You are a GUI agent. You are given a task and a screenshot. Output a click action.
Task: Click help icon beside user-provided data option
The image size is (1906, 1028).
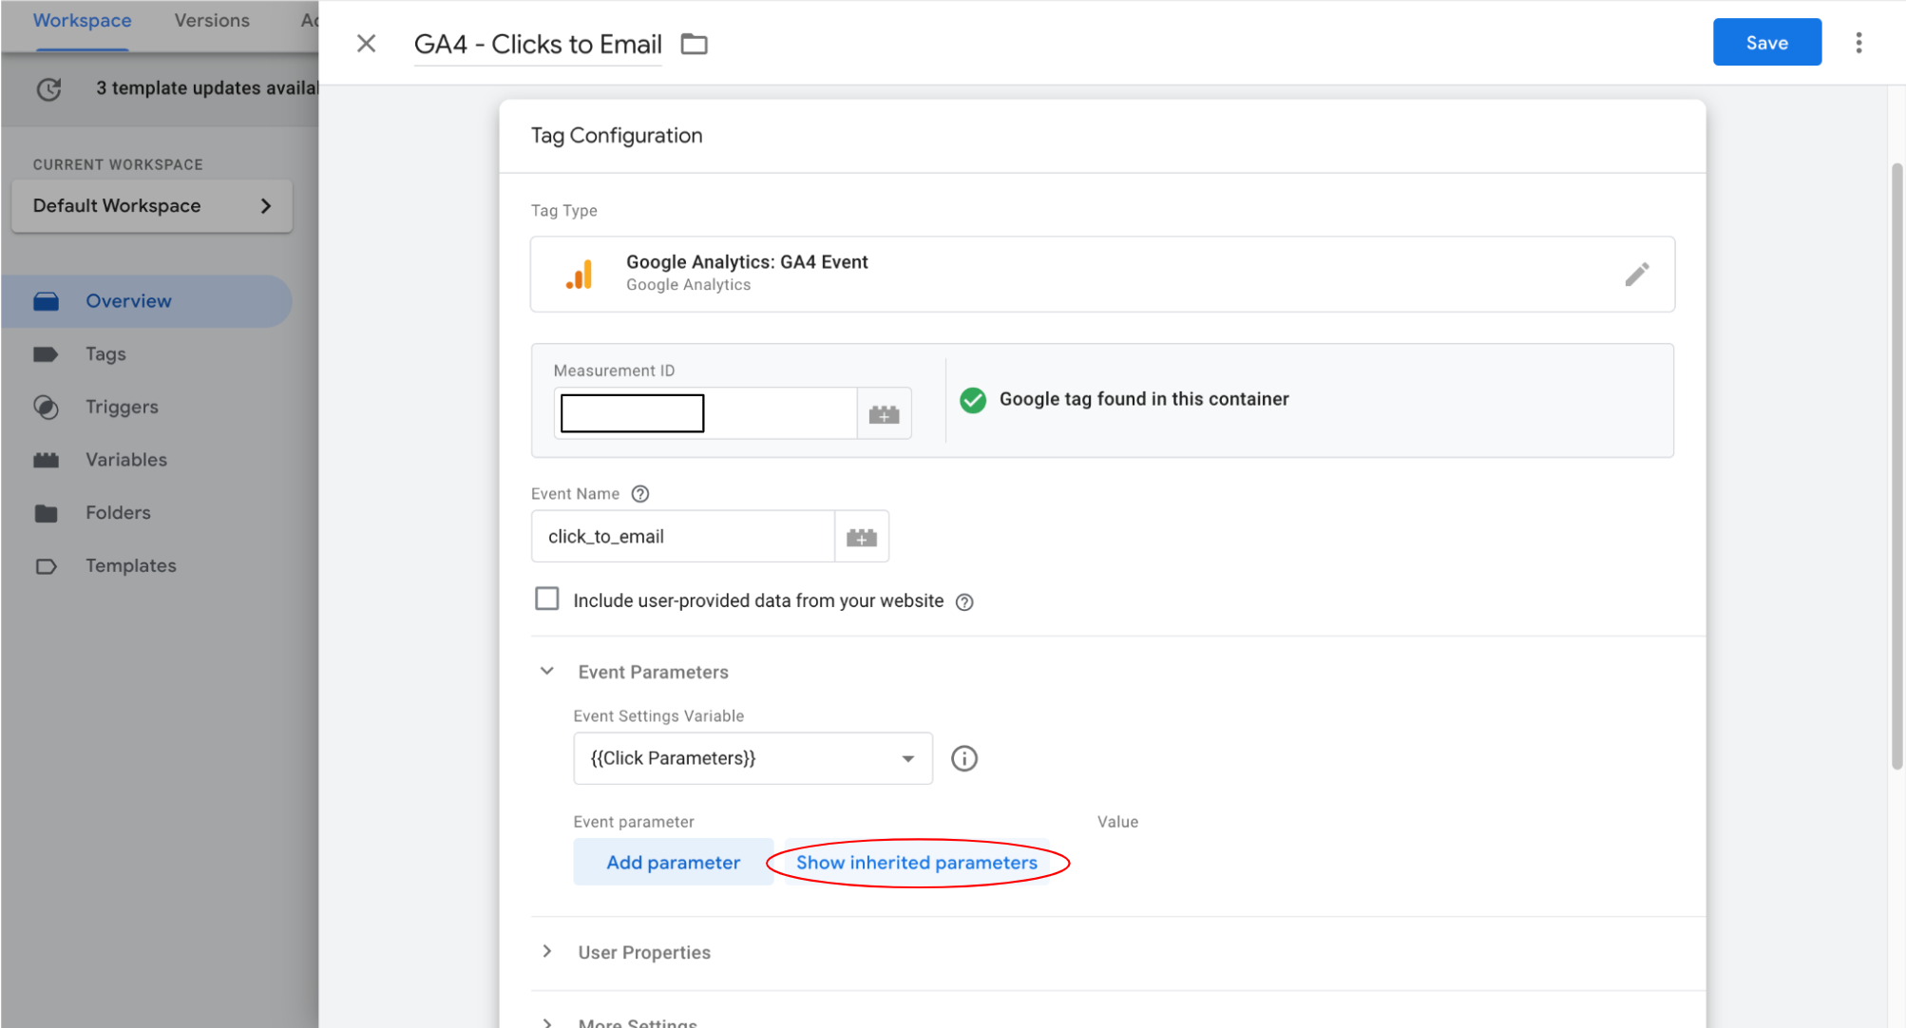tap(964, 602)
